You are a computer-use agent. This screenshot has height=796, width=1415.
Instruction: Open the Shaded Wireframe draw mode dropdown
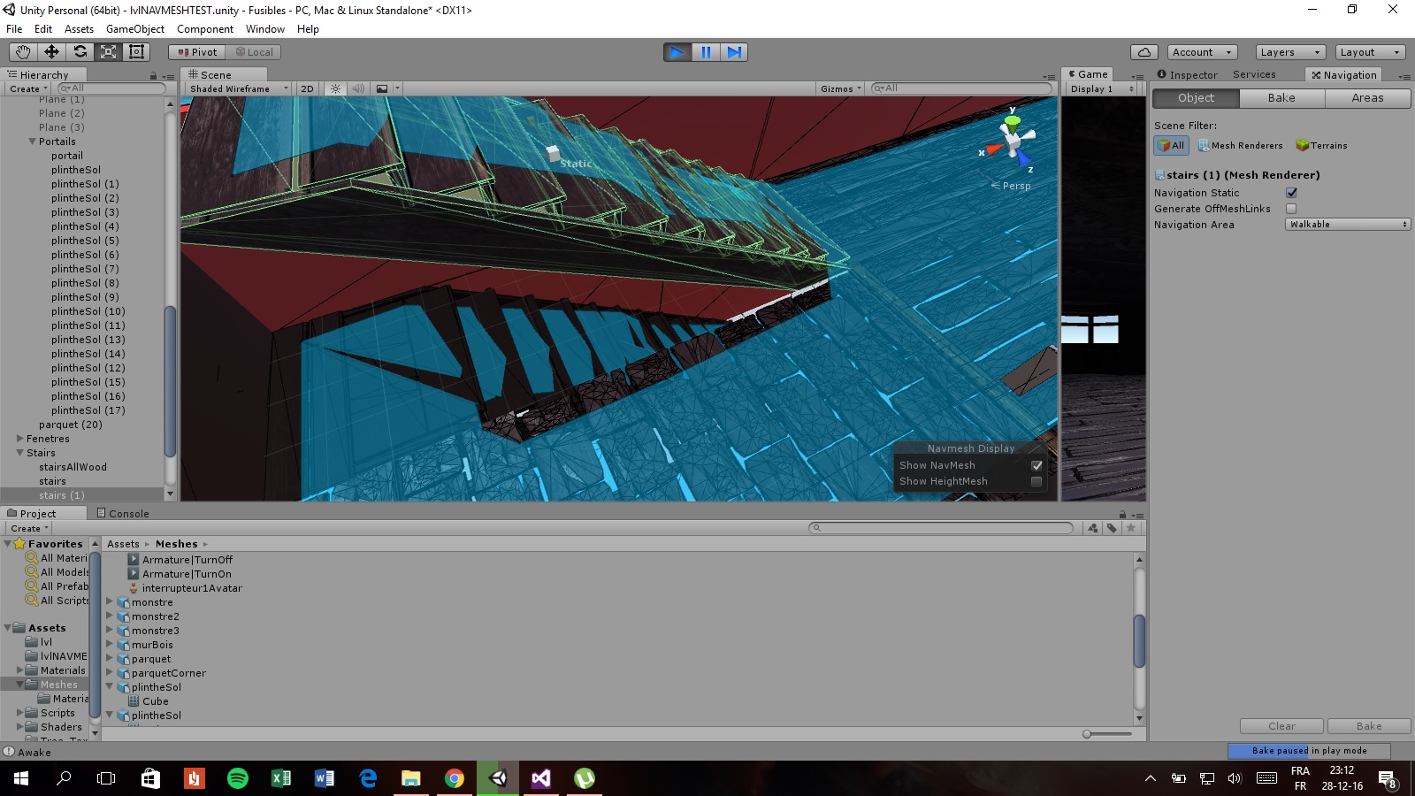click(x=238, y=88)
